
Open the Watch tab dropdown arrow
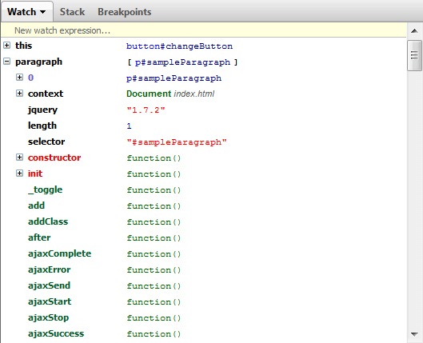click(42, 12)
